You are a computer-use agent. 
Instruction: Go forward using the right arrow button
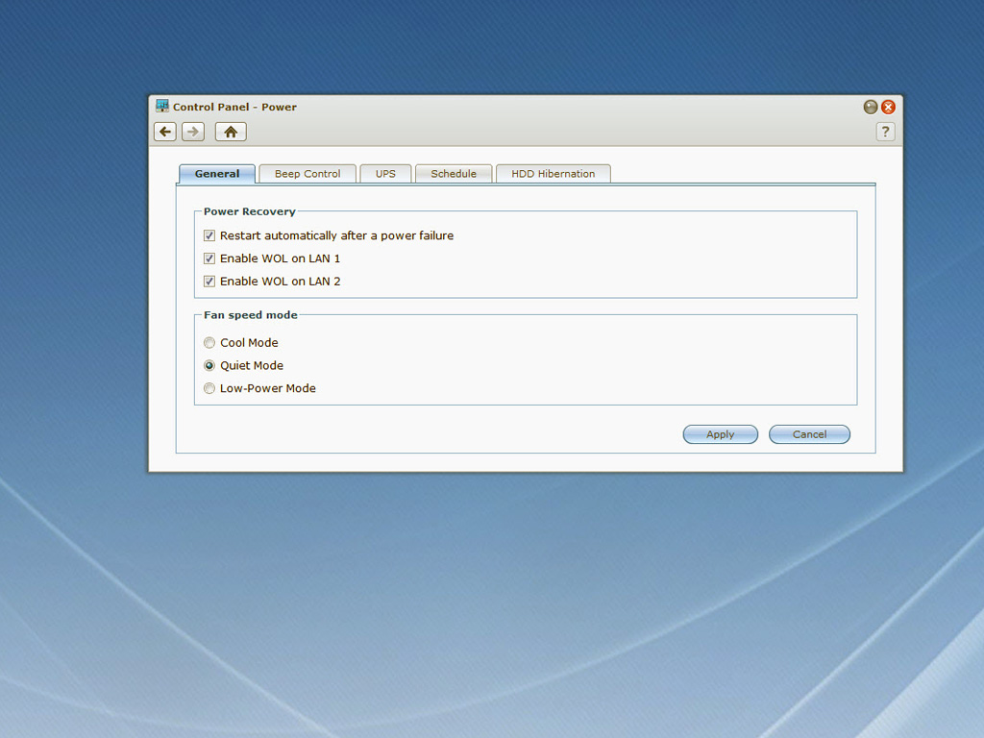point(193,132)
